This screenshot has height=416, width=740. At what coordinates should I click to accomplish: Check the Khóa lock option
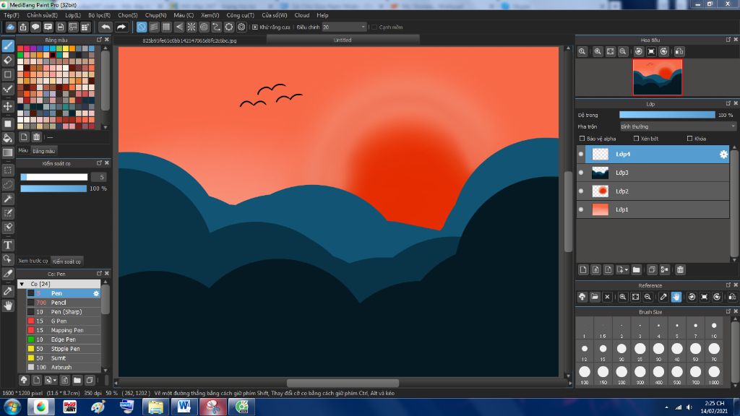690,139
